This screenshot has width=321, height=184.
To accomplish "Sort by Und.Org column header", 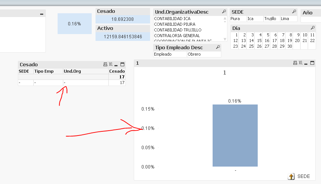I will pos(86,71).
